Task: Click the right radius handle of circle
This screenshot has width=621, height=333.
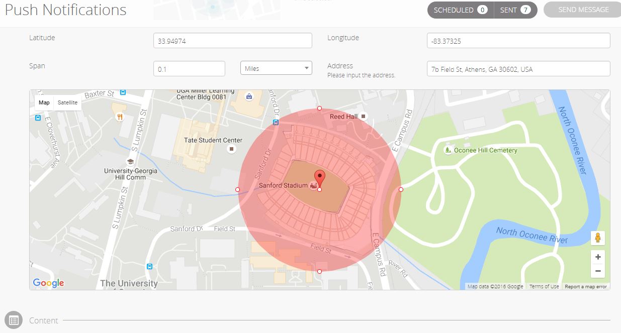Action: (x=401, y=189)
